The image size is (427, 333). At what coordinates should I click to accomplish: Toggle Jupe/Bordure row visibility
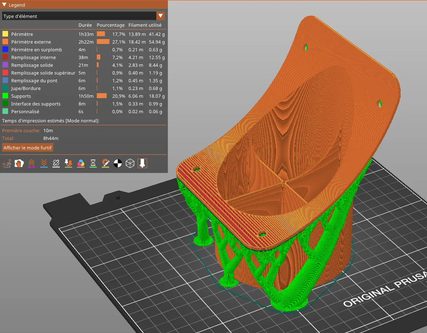83,88
